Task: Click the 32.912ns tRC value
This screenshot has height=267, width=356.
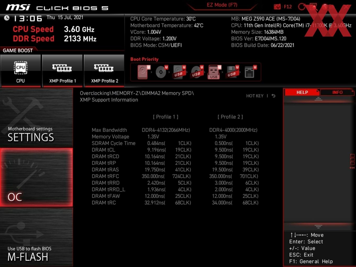Action: click(155, 203)
